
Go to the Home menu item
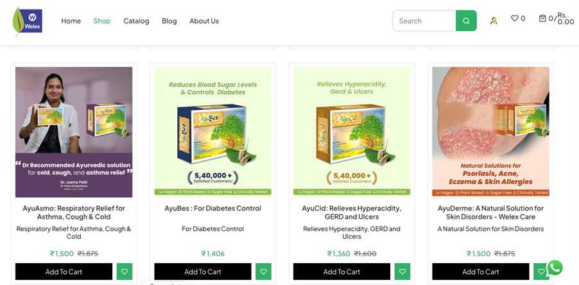pyautogui.click(x=71, y=21)
